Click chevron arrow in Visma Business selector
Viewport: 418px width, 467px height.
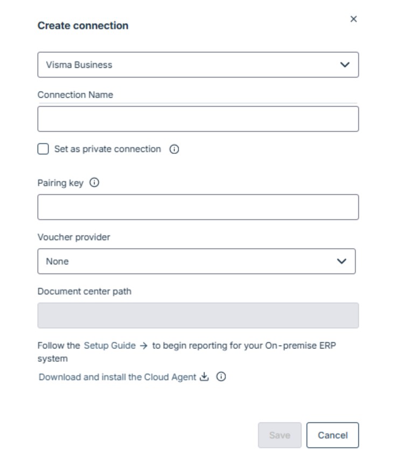(x=345, y=65)
